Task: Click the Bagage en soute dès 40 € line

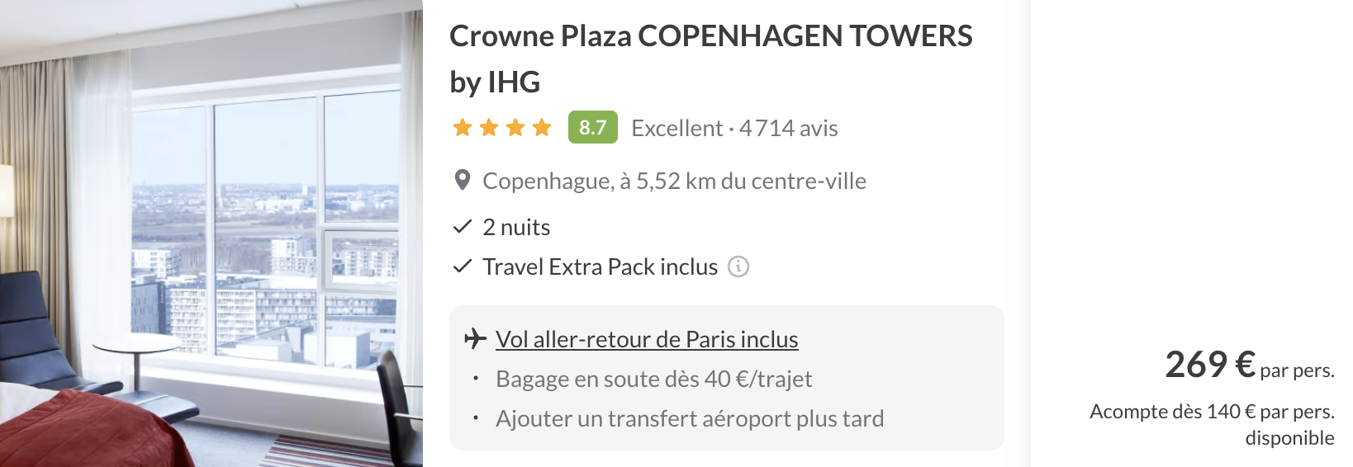Action: tap(653, 379)
